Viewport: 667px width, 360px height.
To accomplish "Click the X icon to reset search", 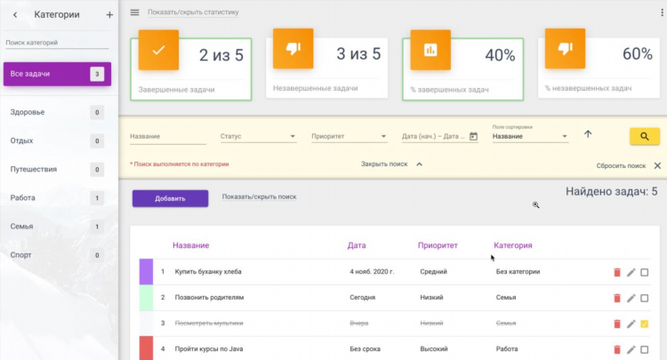I will (657, 165).
